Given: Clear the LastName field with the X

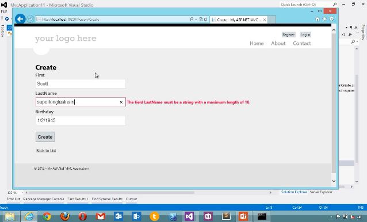Looking at the screenshot, I should tap(121, 102).
